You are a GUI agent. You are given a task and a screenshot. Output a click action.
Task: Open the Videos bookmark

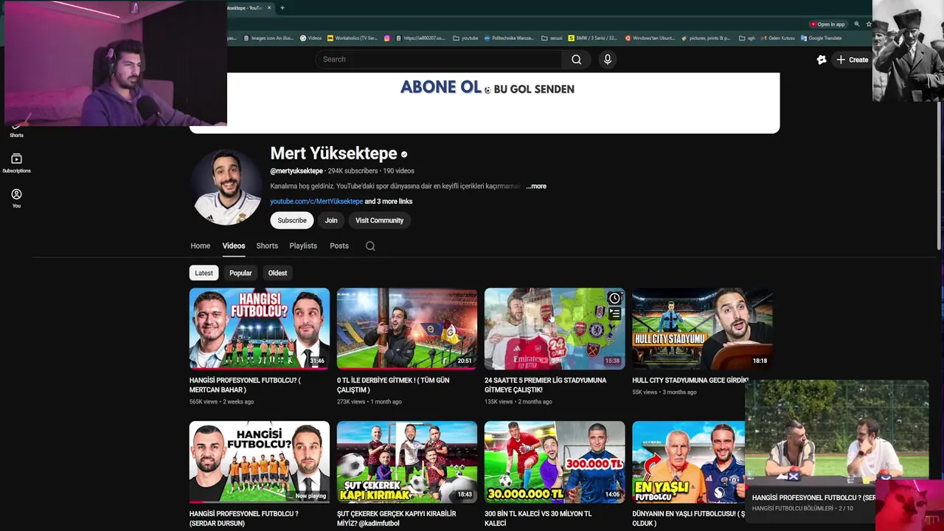point(310,38)
